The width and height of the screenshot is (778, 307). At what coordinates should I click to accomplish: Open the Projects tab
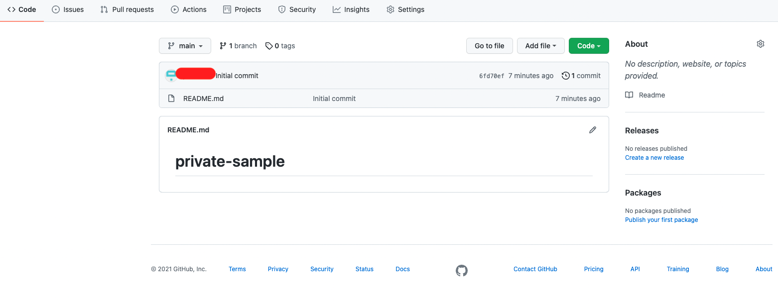(242, 9)
